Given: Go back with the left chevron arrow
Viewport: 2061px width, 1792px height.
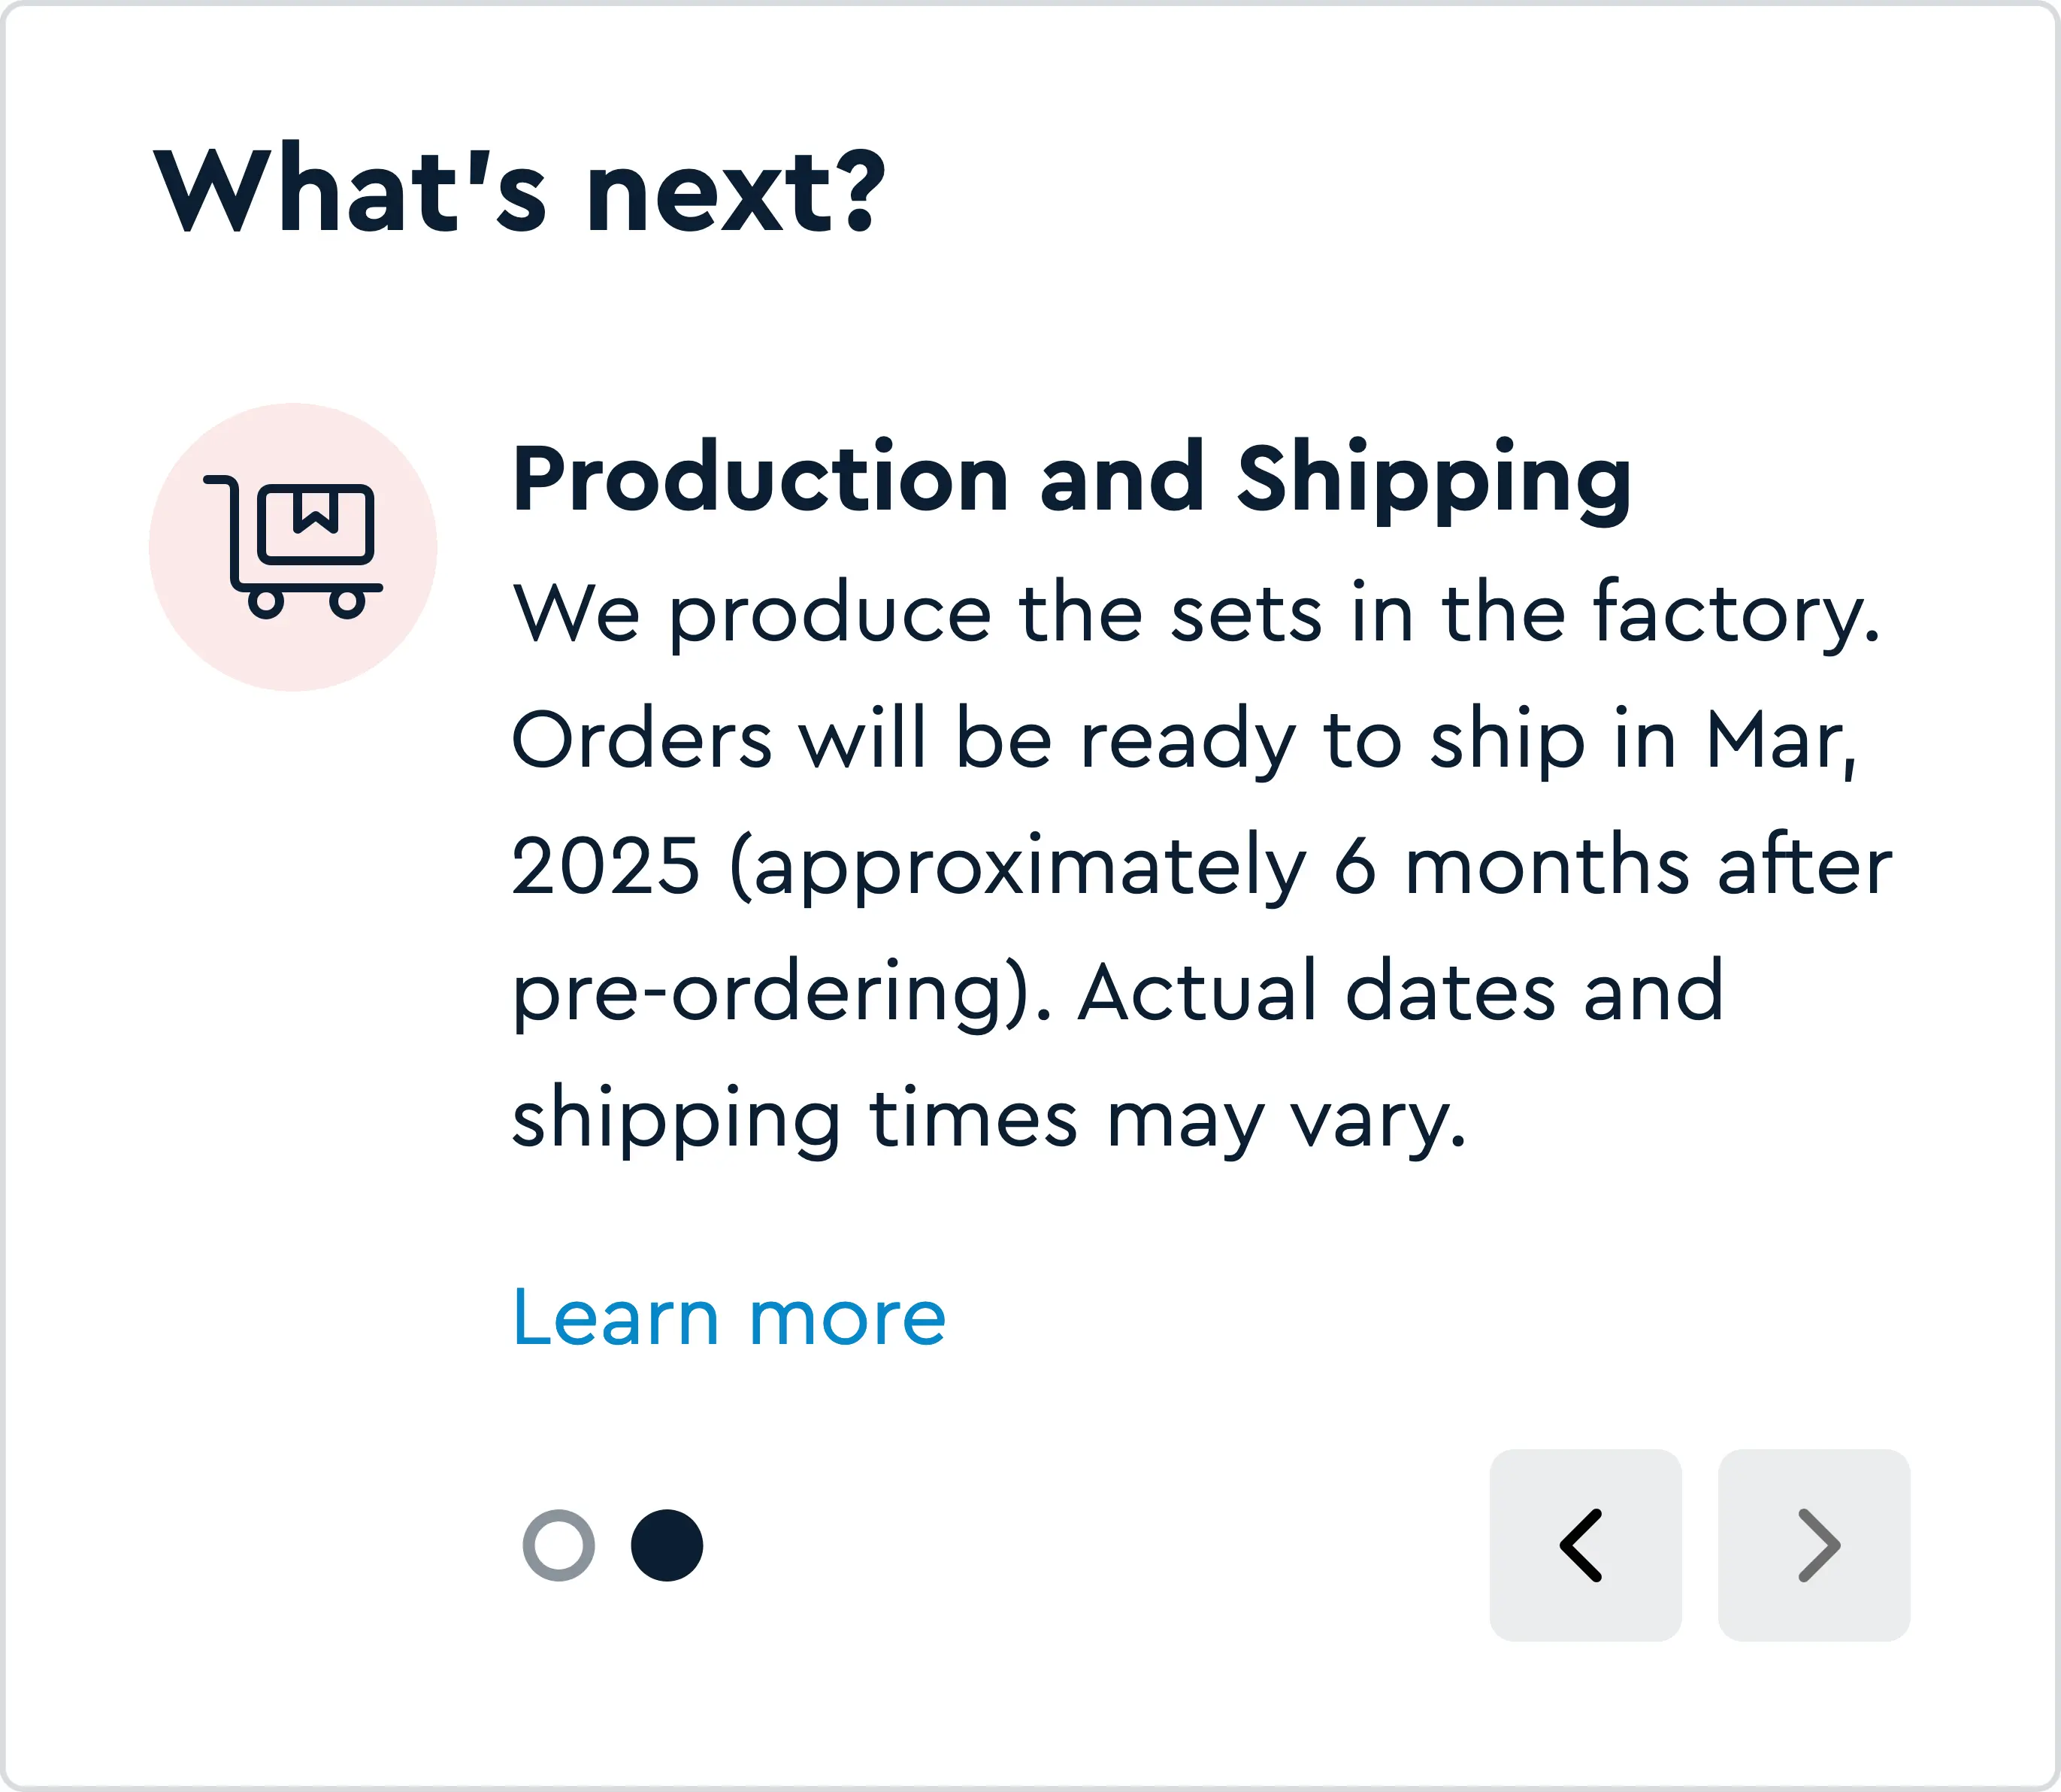Looking at the screenshot, I should click(1584, 1545).
